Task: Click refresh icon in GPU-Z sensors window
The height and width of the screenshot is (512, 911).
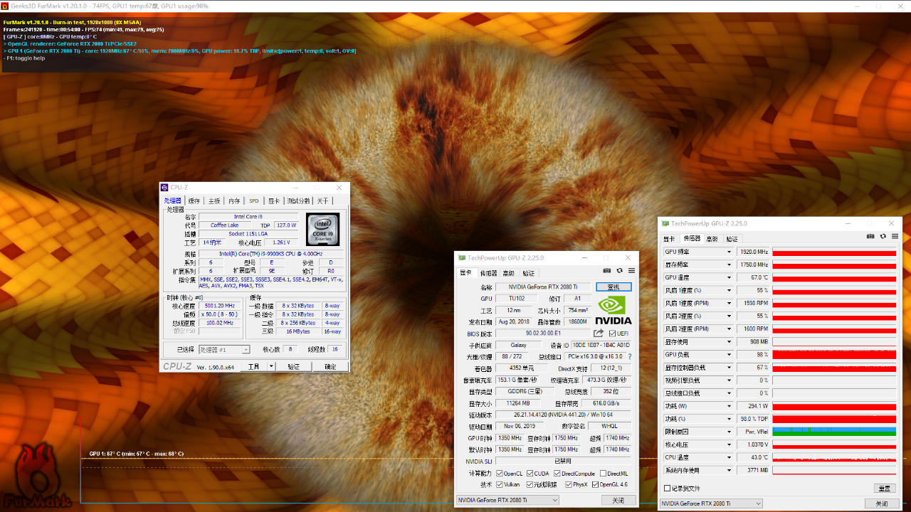Action: 883,236
